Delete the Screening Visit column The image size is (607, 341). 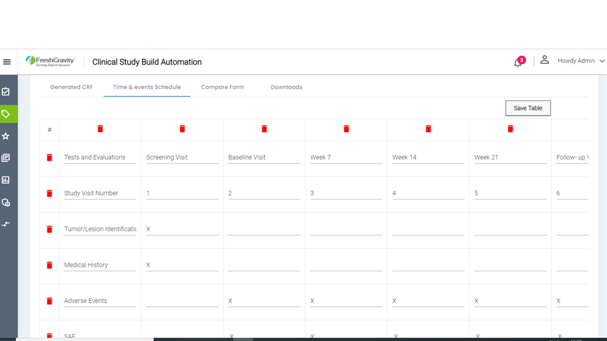tap(182, 129)
